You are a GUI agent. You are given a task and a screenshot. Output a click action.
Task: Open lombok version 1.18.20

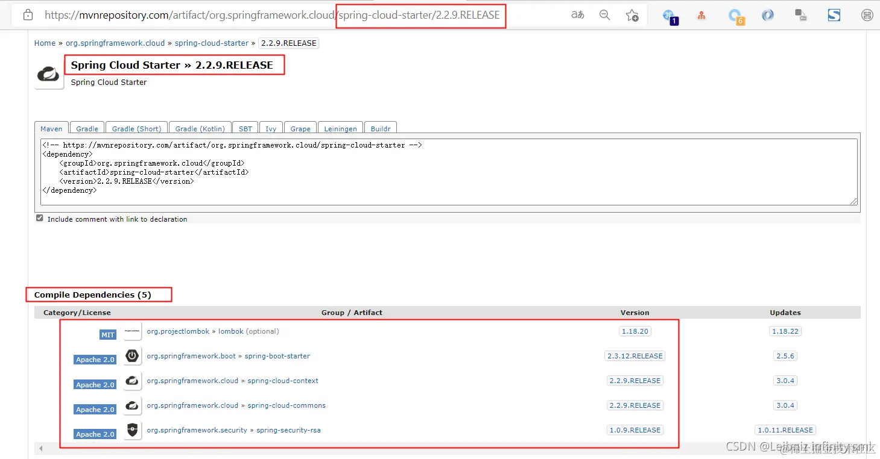pos(635,331)
